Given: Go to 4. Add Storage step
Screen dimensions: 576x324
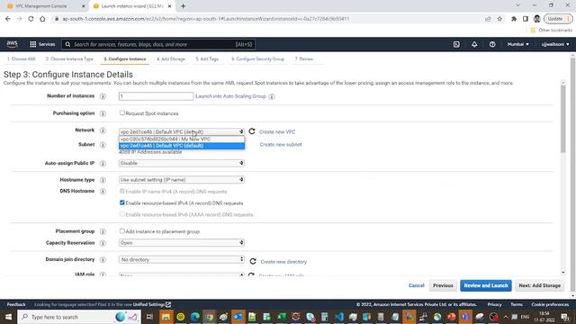Looking at the screenshot, I should click(x=171, y=58).
